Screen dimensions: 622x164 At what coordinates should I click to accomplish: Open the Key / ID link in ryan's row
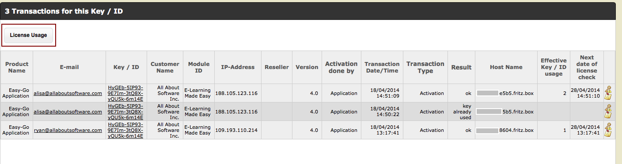click(x=126, y=130)
